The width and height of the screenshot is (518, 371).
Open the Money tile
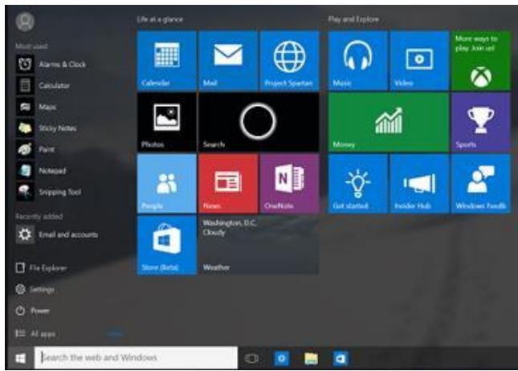click(389, 122)
